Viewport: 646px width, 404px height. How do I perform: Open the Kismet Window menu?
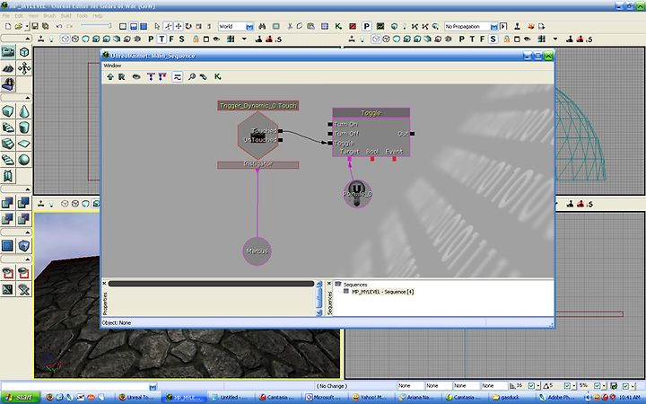112,66
